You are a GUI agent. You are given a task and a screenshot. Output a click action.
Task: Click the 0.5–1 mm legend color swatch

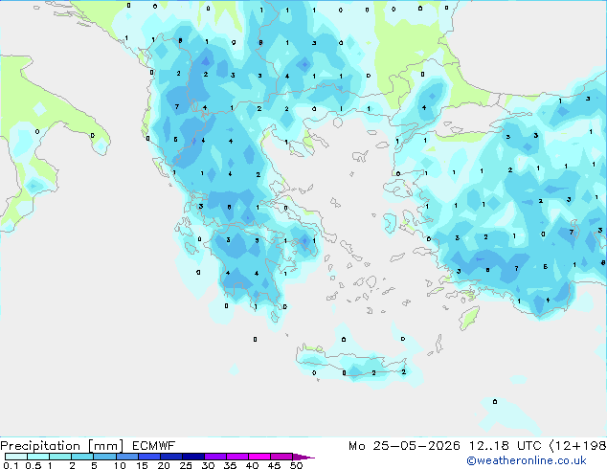tap(38, 457)
